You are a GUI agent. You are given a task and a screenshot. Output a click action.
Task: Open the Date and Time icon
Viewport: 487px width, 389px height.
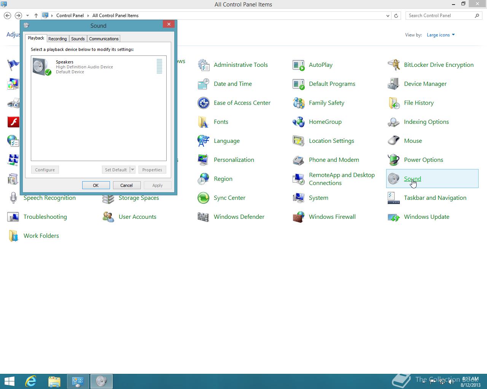tap(204, 84)
